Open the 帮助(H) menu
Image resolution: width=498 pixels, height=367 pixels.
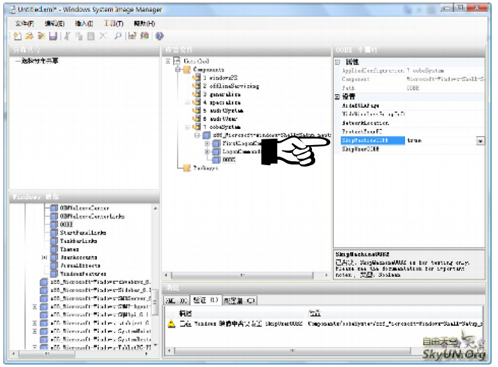tap(144, 23)
